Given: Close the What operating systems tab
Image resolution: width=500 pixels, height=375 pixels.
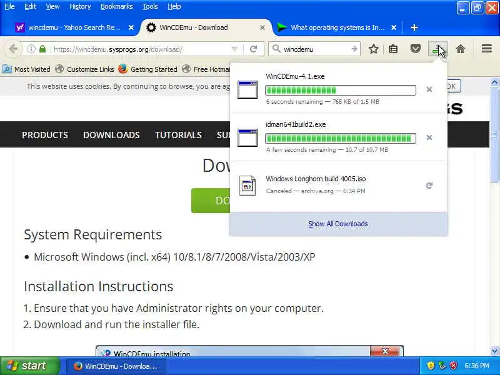Looking at the screenshot, I should pyautogui.click(x=394, y=27).
